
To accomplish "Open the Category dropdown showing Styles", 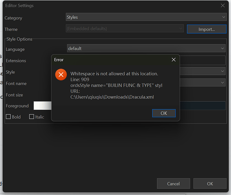I will pyautogui.click(x=146, y=17).
